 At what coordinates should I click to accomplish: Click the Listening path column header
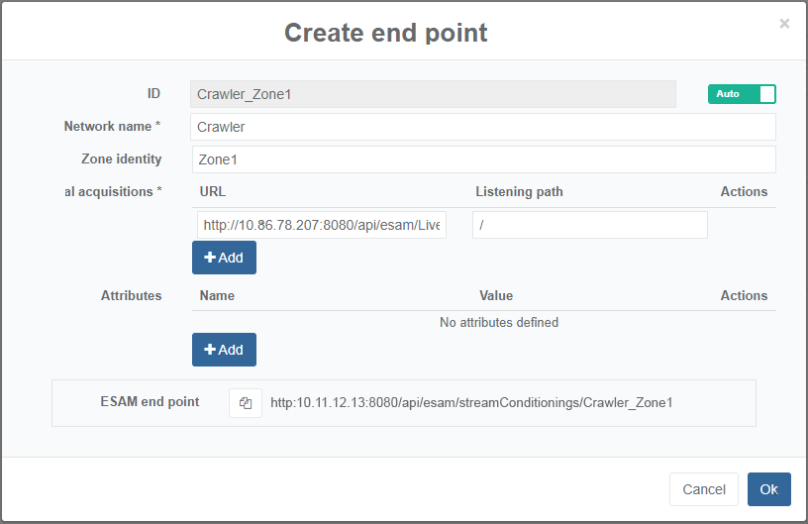point(520,191)
